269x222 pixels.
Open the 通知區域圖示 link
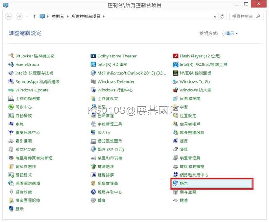pos(110,141)
